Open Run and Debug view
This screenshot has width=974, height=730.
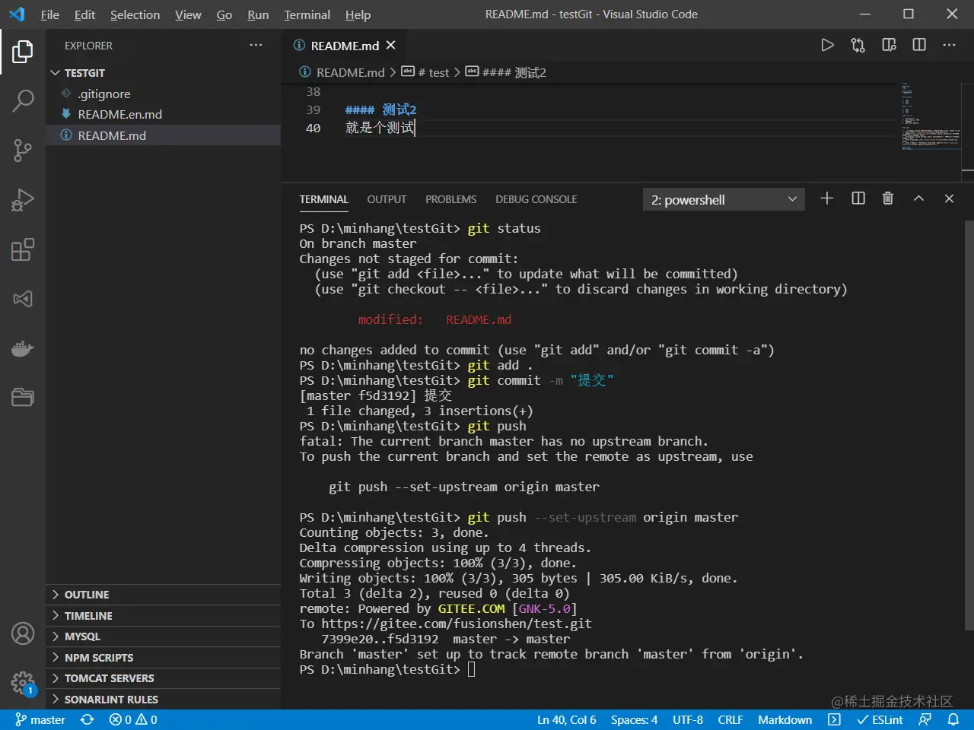[23, 200]
